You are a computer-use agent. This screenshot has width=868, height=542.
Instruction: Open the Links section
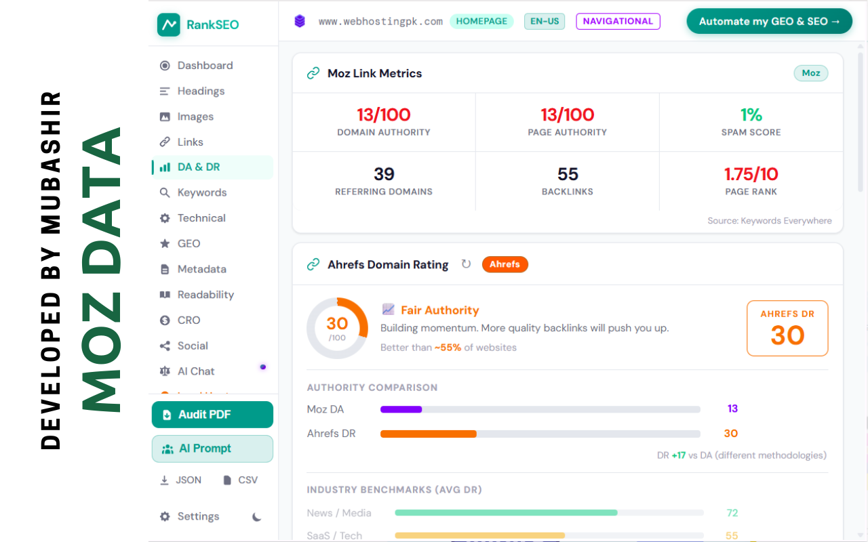pyautogui.click(x=212, y=142)
